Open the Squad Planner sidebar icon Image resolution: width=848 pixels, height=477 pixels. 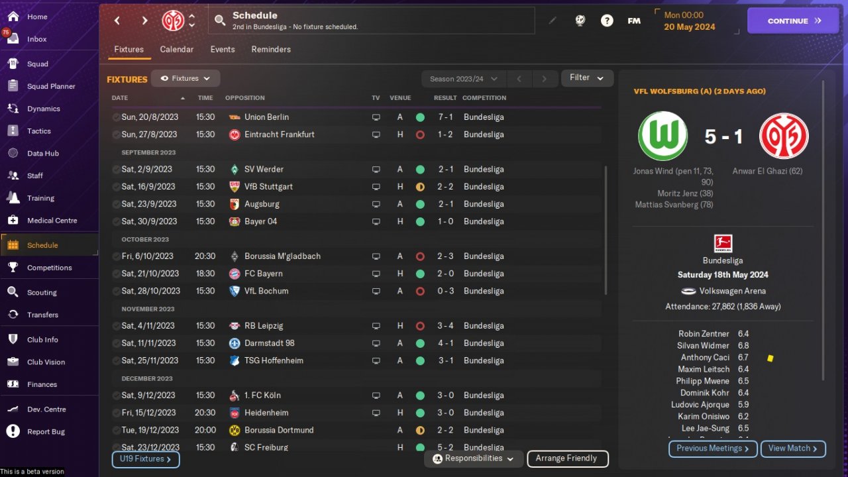(x=13, y=86)
